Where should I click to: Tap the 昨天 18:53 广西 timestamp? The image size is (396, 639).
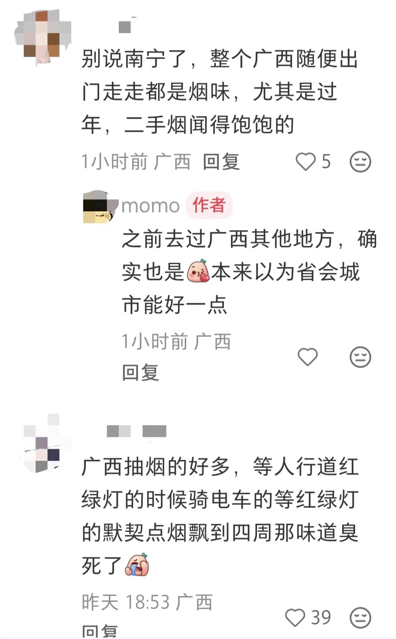147,602
